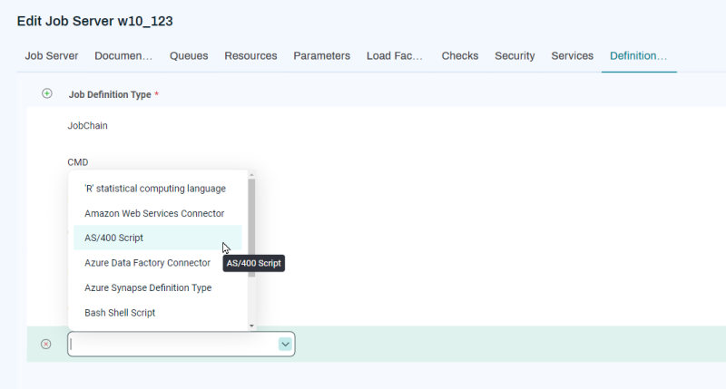Open the Load Factors tab

tap(395, 56)
